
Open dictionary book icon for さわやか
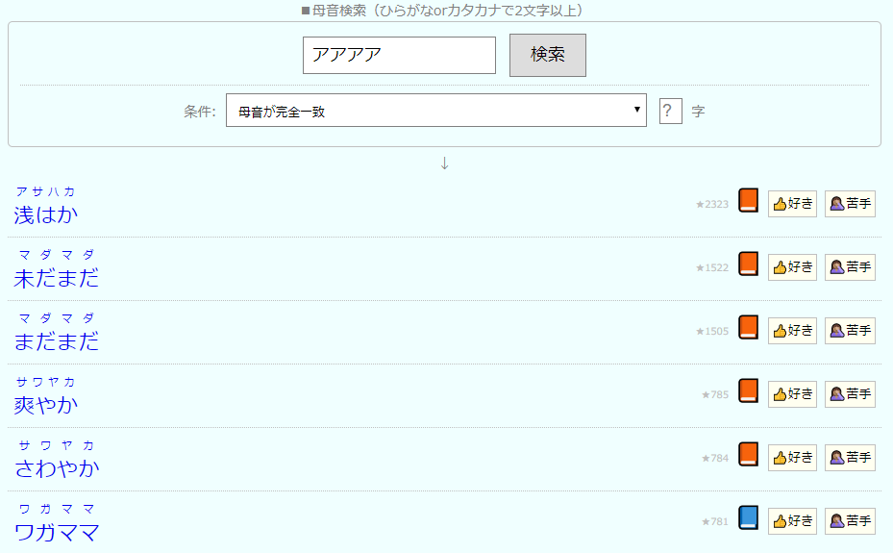point(748,455)
